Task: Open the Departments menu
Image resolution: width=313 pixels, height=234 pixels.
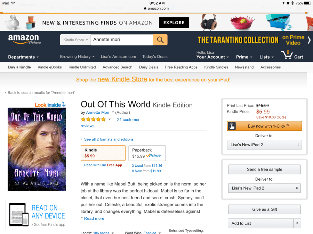Action: click(x=23, y=57)
